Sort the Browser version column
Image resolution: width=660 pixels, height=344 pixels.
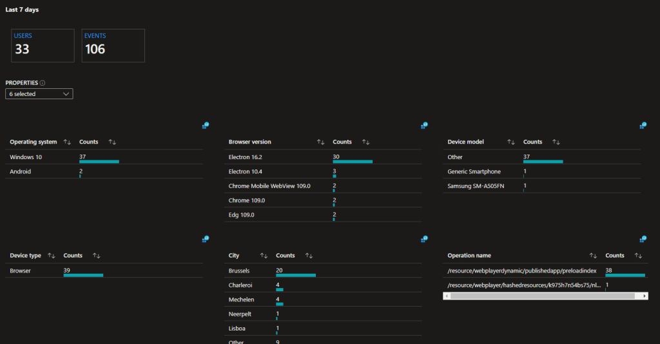[x=320, y=142]
